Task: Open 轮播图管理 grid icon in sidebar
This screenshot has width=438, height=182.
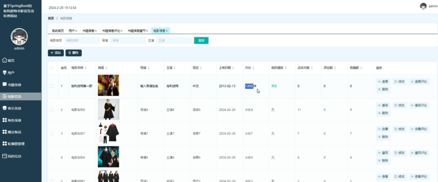Action: point(5,144)
